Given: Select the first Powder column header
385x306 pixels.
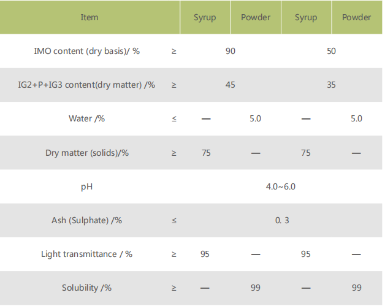Looking at the screenshot, I should (256, 17).
